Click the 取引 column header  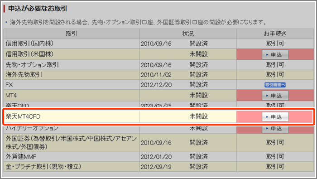point(72,34)
